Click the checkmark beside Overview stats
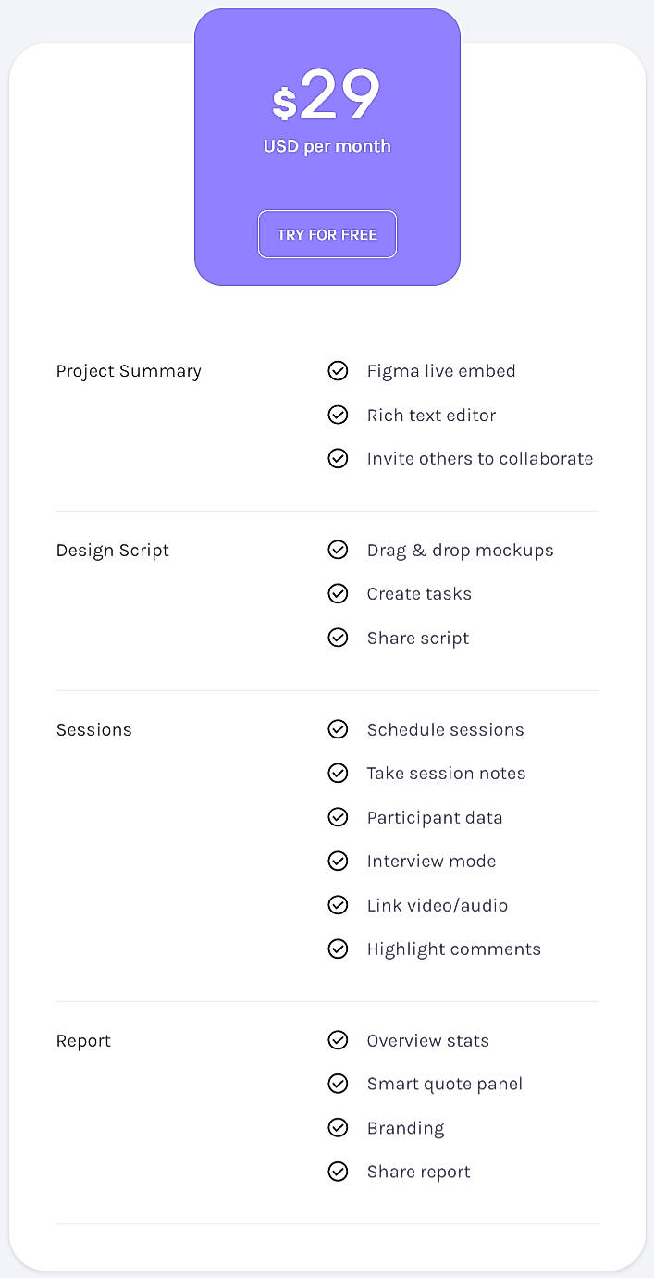Viewport: 654px width, 1278px height. click(x=339, y=1040)
